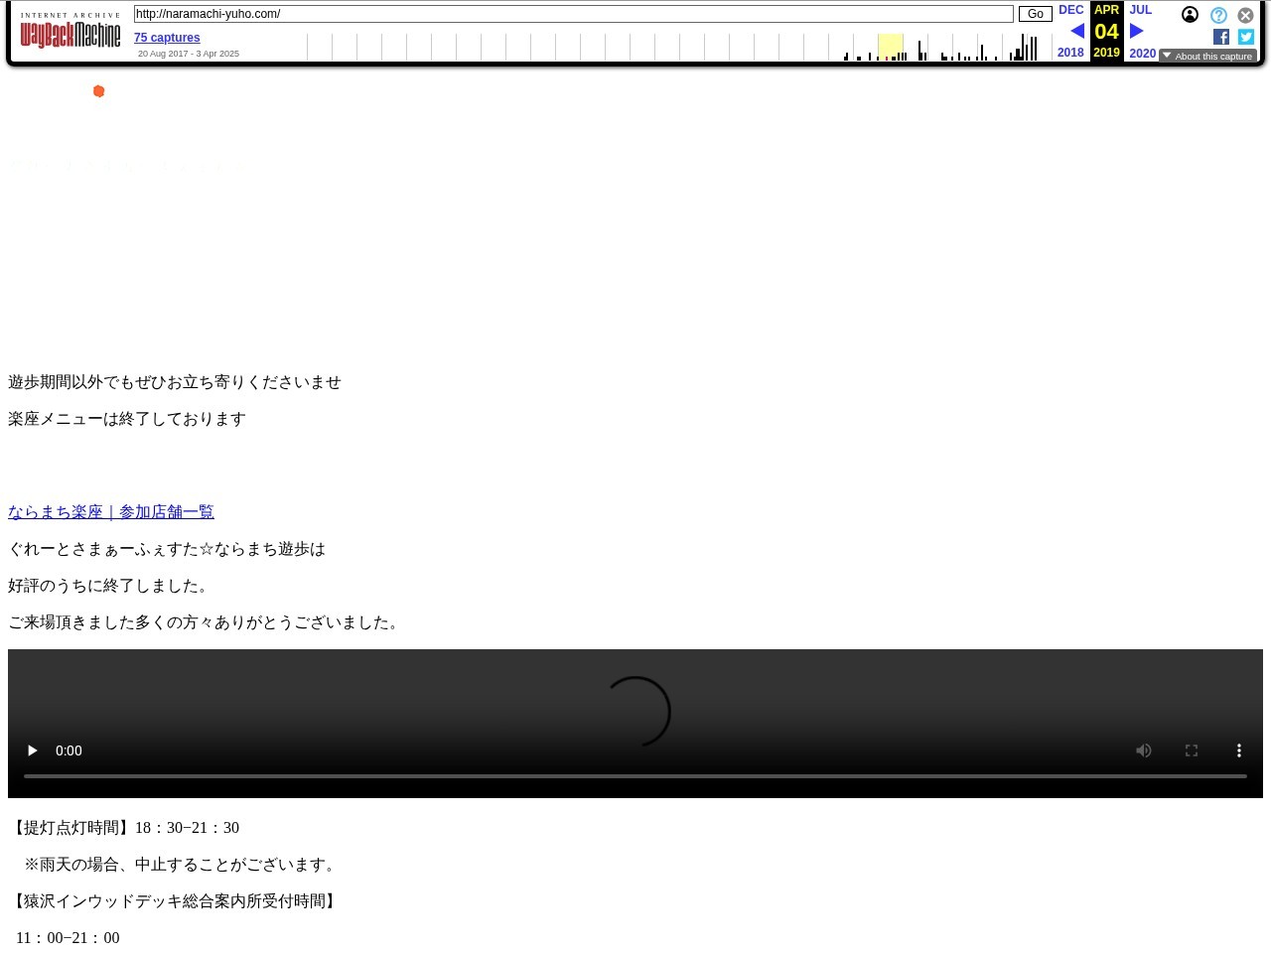Open the user account icon
This screenshot has height=953, width=1271.
1190,15
